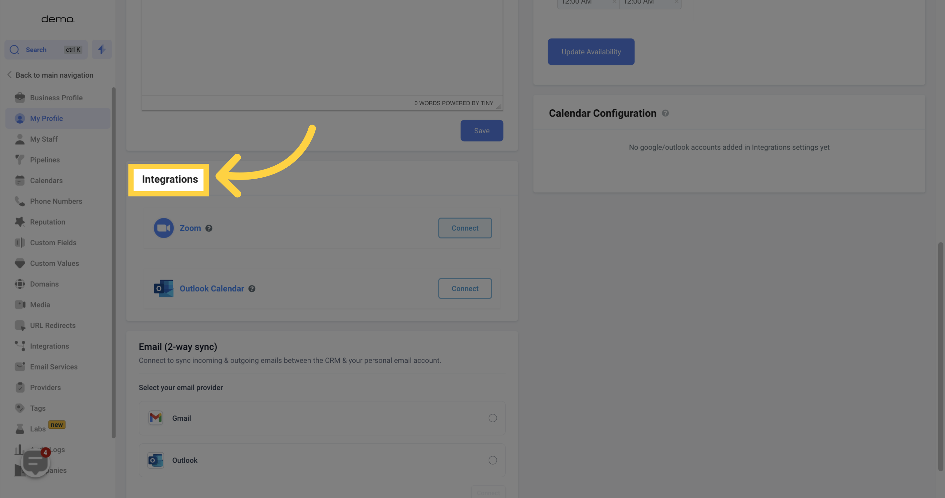Connect Zoom integration
The height and width of the screenshot is (498, 945).
tap(465, 227)
